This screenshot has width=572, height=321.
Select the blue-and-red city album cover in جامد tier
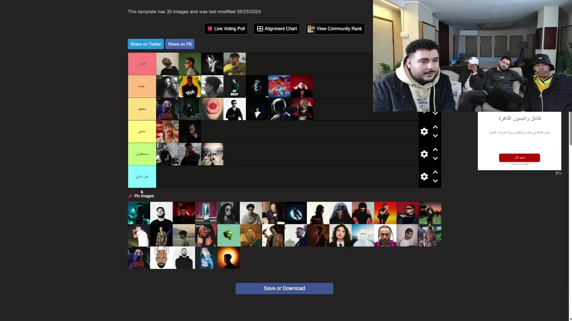279,86
